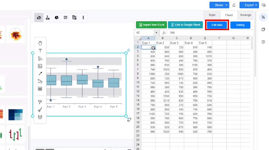
Task: Select row 13 header
Action: pos(138,96)
